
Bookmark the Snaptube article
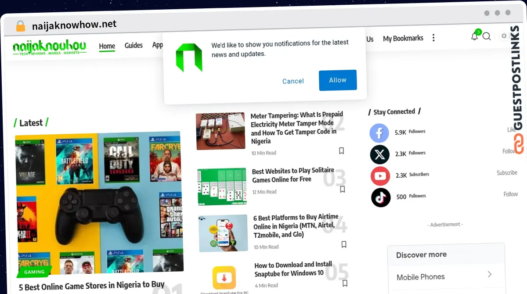tap(345, 283)
